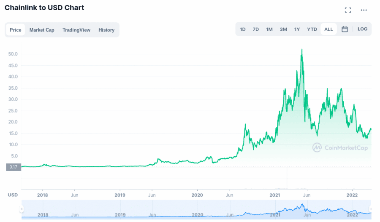Toggle the LOG scale option
The height and width of the screenshot is (222, 380).
[x=362, y=29]
